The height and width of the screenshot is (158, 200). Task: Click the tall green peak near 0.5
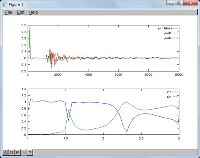(x=30, y=27)
